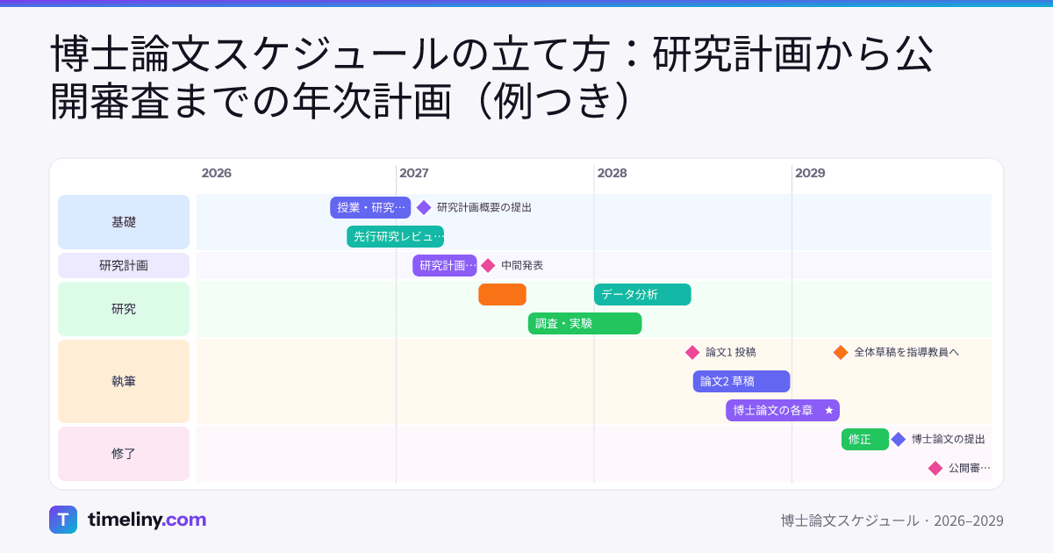Viewport: 1053px width, 553px height.
Task: Select the 修了 category row label
Action: pos(124,454)
